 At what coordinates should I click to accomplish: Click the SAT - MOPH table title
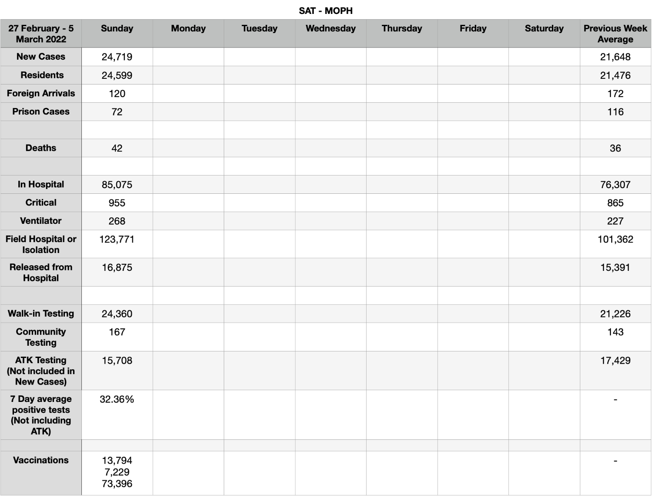click(326, 11)
